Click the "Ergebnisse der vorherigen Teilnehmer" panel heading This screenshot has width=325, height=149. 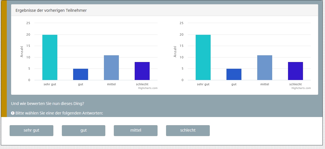(51, 10)
